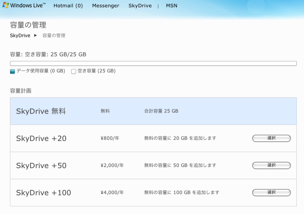
Task: Click the SkyDrive +100 plan name
Action: pyautogui.click(x=44, y=193)
